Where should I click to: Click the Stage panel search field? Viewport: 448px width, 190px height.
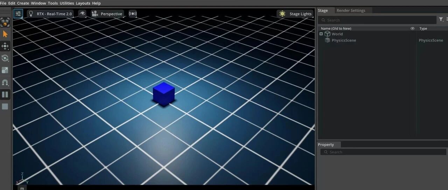coord(377,20)
